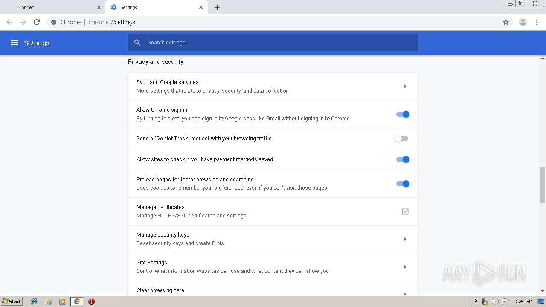Open the media player taskbar icon
Viewport: 546px width, 307px height.
point(63,301)
